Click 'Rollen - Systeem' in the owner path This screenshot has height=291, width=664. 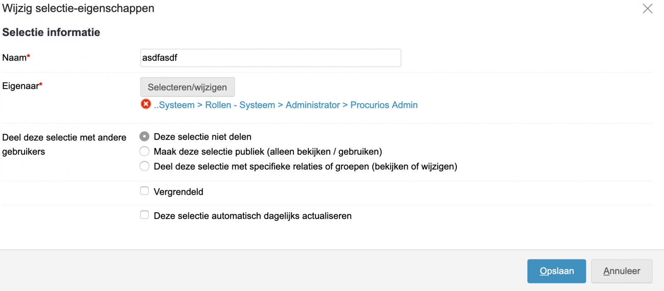click(x=240, y=105)
